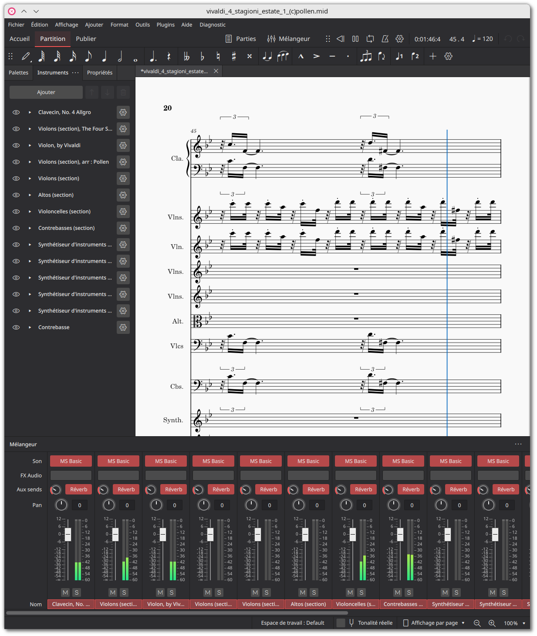Screen dimensions: 537x636
Task: Open the Ajouter menu
Action: [x=94, y=25]
